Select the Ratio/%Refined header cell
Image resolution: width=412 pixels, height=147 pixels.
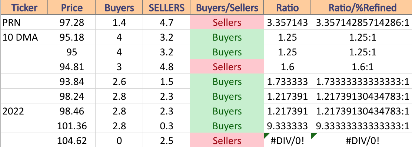pyautogui.click(x=362, y=7)
